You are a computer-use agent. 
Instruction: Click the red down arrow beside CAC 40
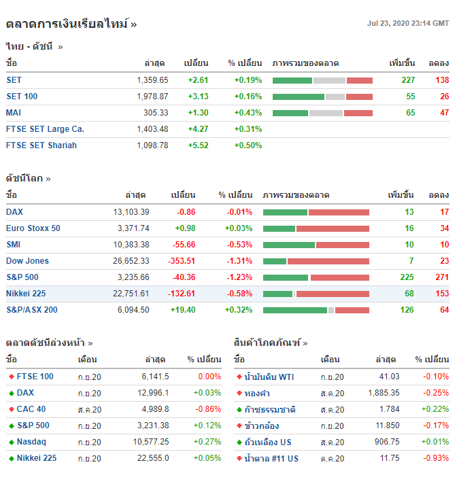tap(11, 409)
